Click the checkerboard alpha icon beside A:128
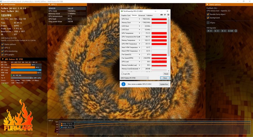This screenshot has height=137, width=253. pyautogui.click(x=236, y=31)
